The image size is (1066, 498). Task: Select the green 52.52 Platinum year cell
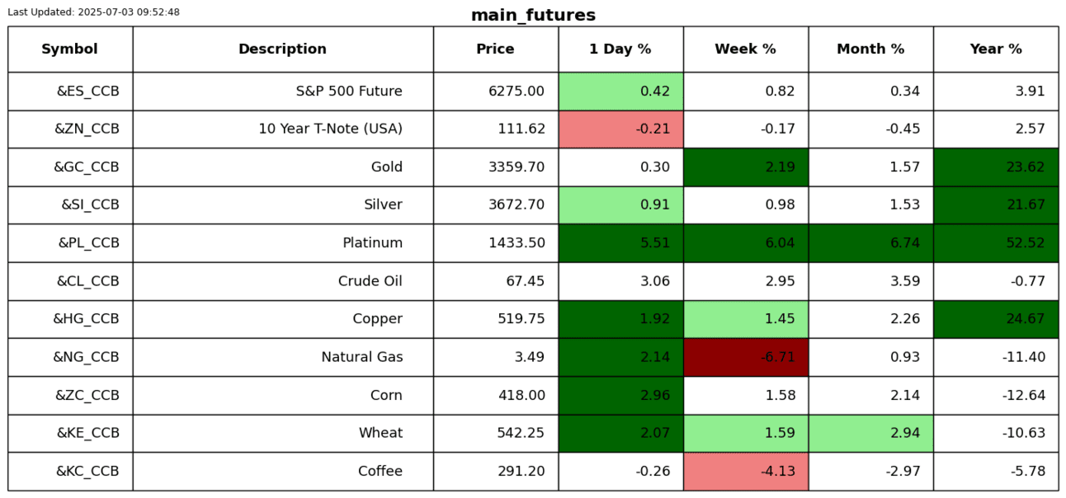(996, 243)
